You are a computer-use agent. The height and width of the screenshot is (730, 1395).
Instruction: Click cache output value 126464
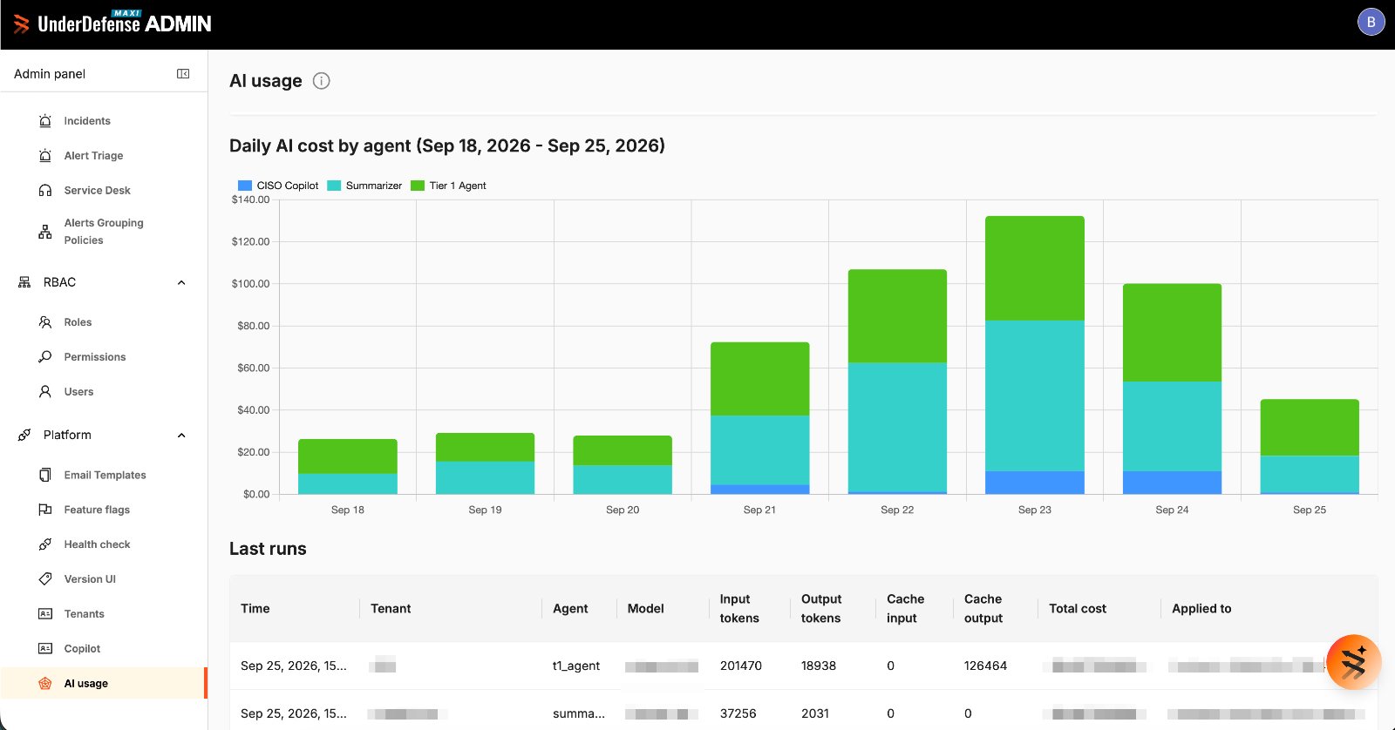pos(985,666)
